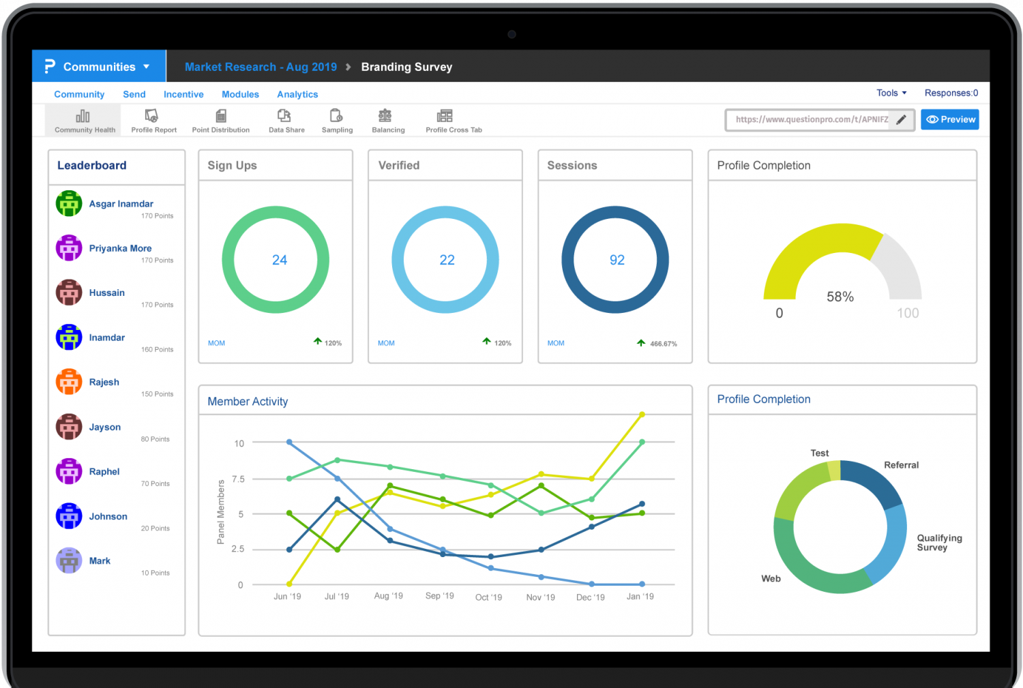
Task: Select the Incentive menu item
Action: 183,94
